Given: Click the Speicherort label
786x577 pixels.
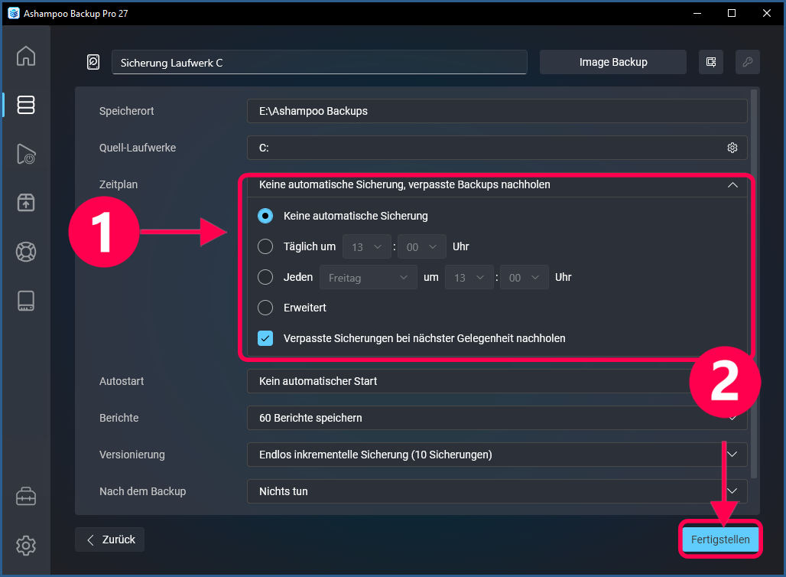Looking at the screenshot, I should pyautogui.click(x=126, y=112).
